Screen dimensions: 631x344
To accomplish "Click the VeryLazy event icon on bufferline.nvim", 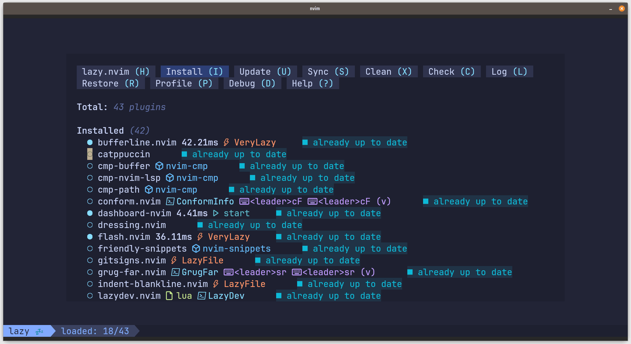I will (226, 142).
